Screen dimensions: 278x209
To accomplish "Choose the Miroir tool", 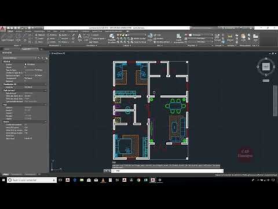I will click(x=51, y=38).
